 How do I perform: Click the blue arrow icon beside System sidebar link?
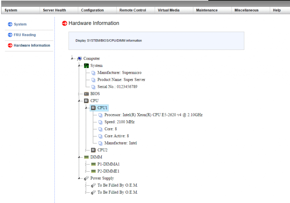pyautogui.click(x=10, y=24)
